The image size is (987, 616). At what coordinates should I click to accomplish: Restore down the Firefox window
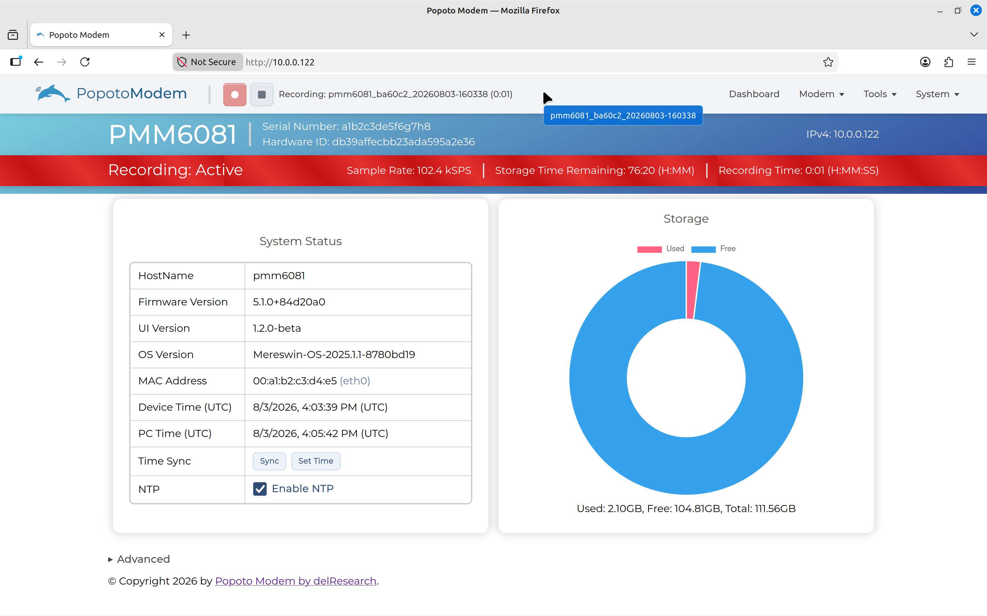point(958,11)
